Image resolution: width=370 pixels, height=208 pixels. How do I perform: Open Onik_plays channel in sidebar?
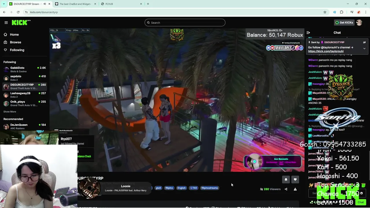25,103
